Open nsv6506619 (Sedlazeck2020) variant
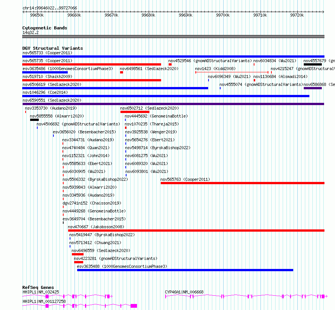Viewport: 335px width, 310px height. click(52, 84)
